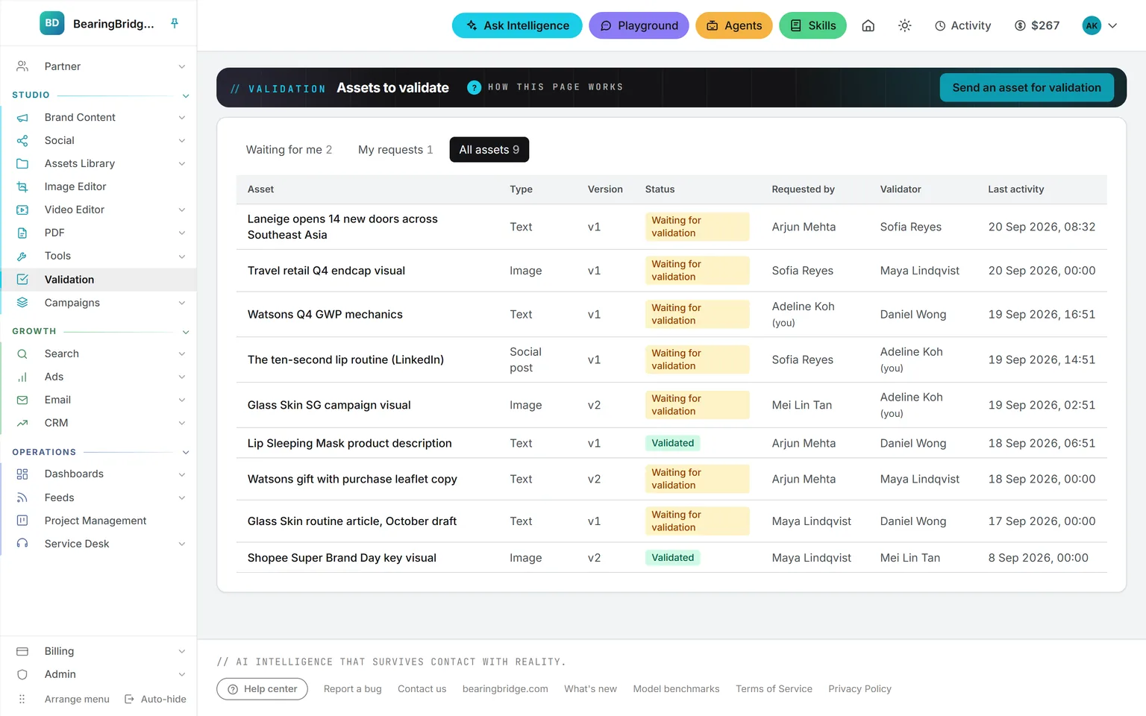
Task: Click the pin icon next to BearingBridge
Action: (175, 23)
